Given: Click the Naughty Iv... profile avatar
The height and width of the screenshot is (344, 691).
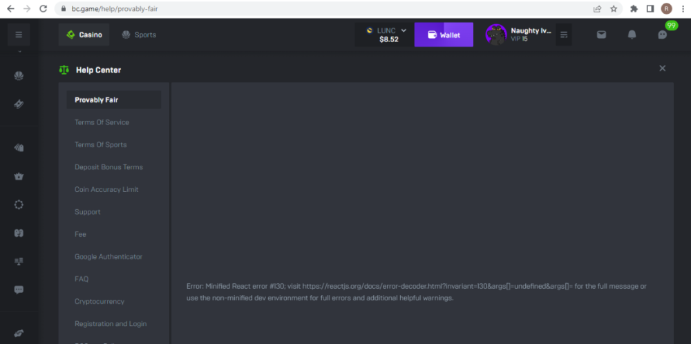Looking at the screenshot, I should coord(495,35).
